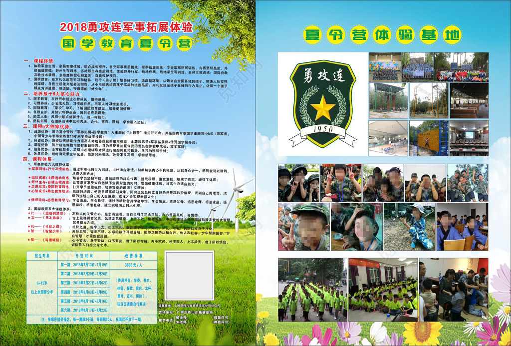
Task: Open the photo of children lined up outdoors
Action: (312, 290)
